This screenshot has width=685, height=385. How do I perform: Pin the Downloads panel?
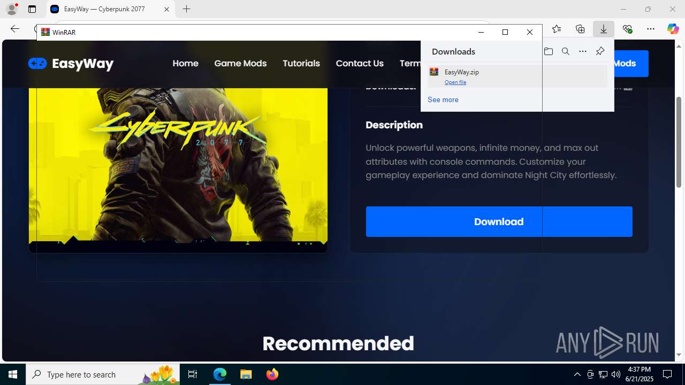pos(600,51)
